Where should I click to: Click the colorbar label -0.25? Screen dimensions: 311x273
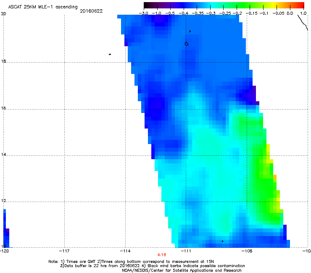point(225,13)
